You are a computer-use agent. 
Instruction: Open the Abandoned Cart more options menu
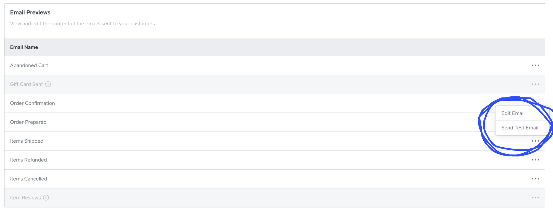click(x=535, y=65)
